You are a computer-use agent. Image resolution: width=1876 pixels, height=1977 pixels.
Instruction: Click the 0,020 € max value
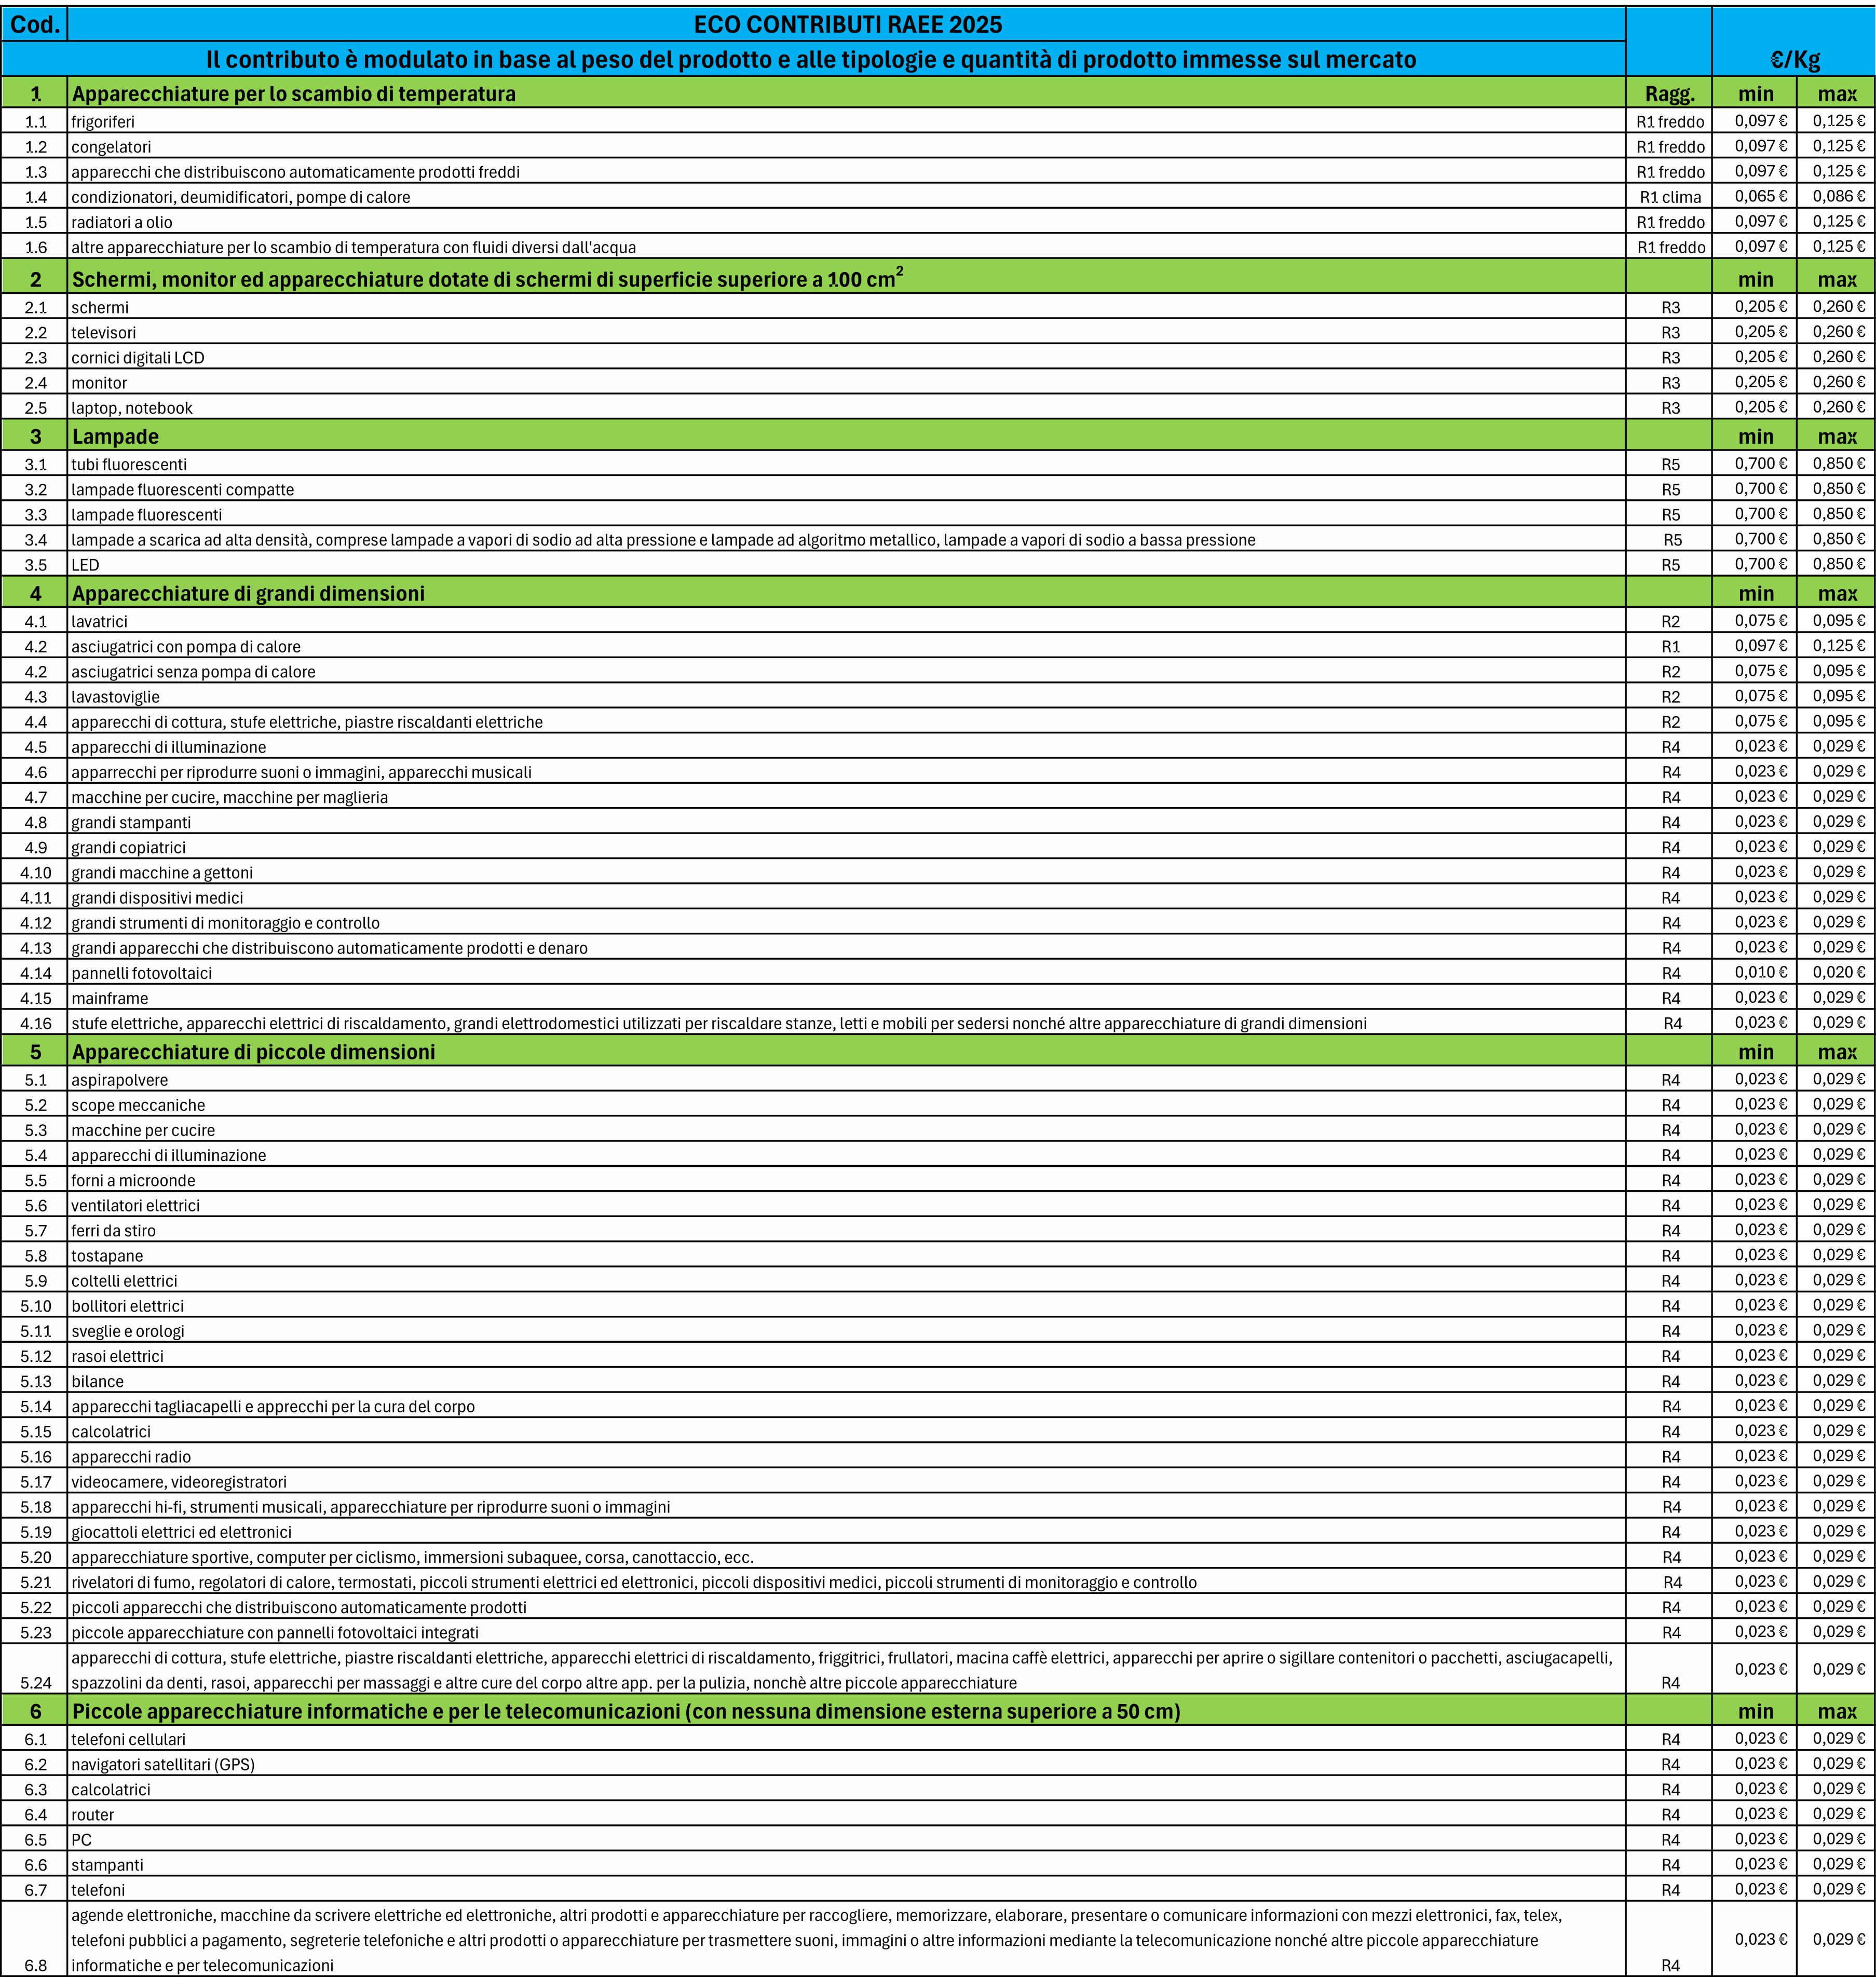tap(1836, 973)
